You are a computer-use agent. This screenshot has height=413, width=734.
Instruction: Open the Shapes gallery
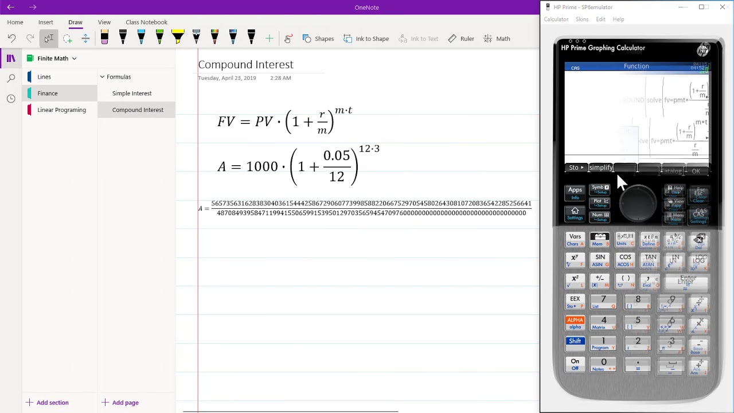point(318,38)
